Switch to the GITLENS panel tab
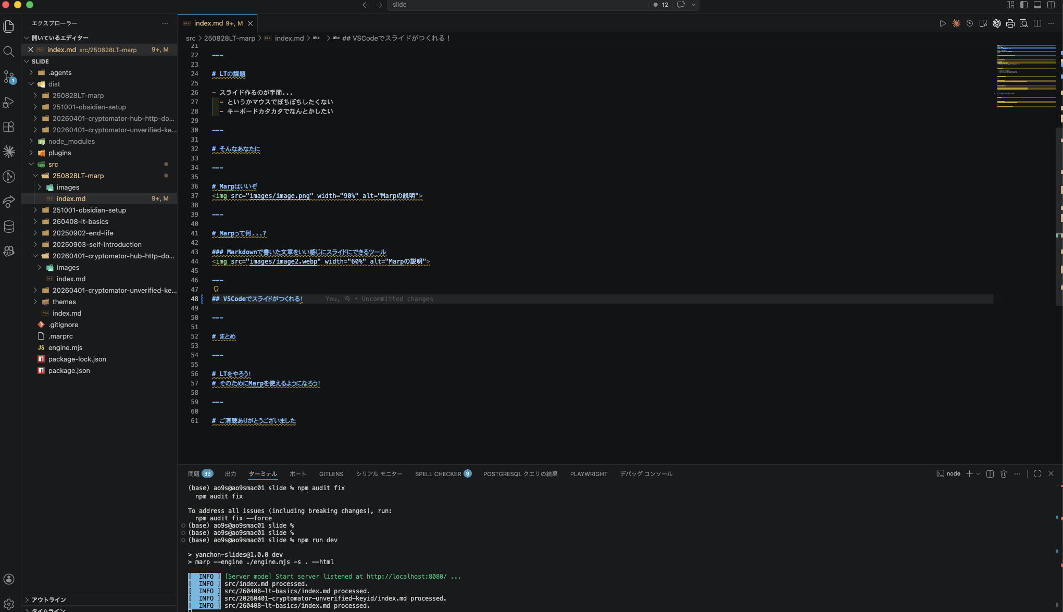 331,474
